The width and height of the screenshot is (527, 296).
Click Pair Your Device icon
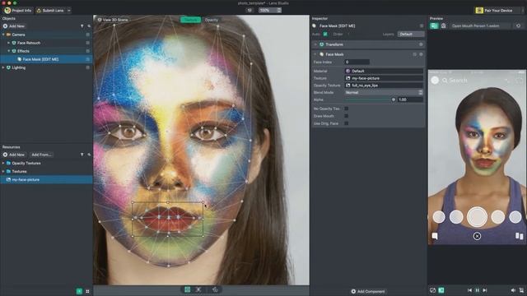[x=479, y=11]
